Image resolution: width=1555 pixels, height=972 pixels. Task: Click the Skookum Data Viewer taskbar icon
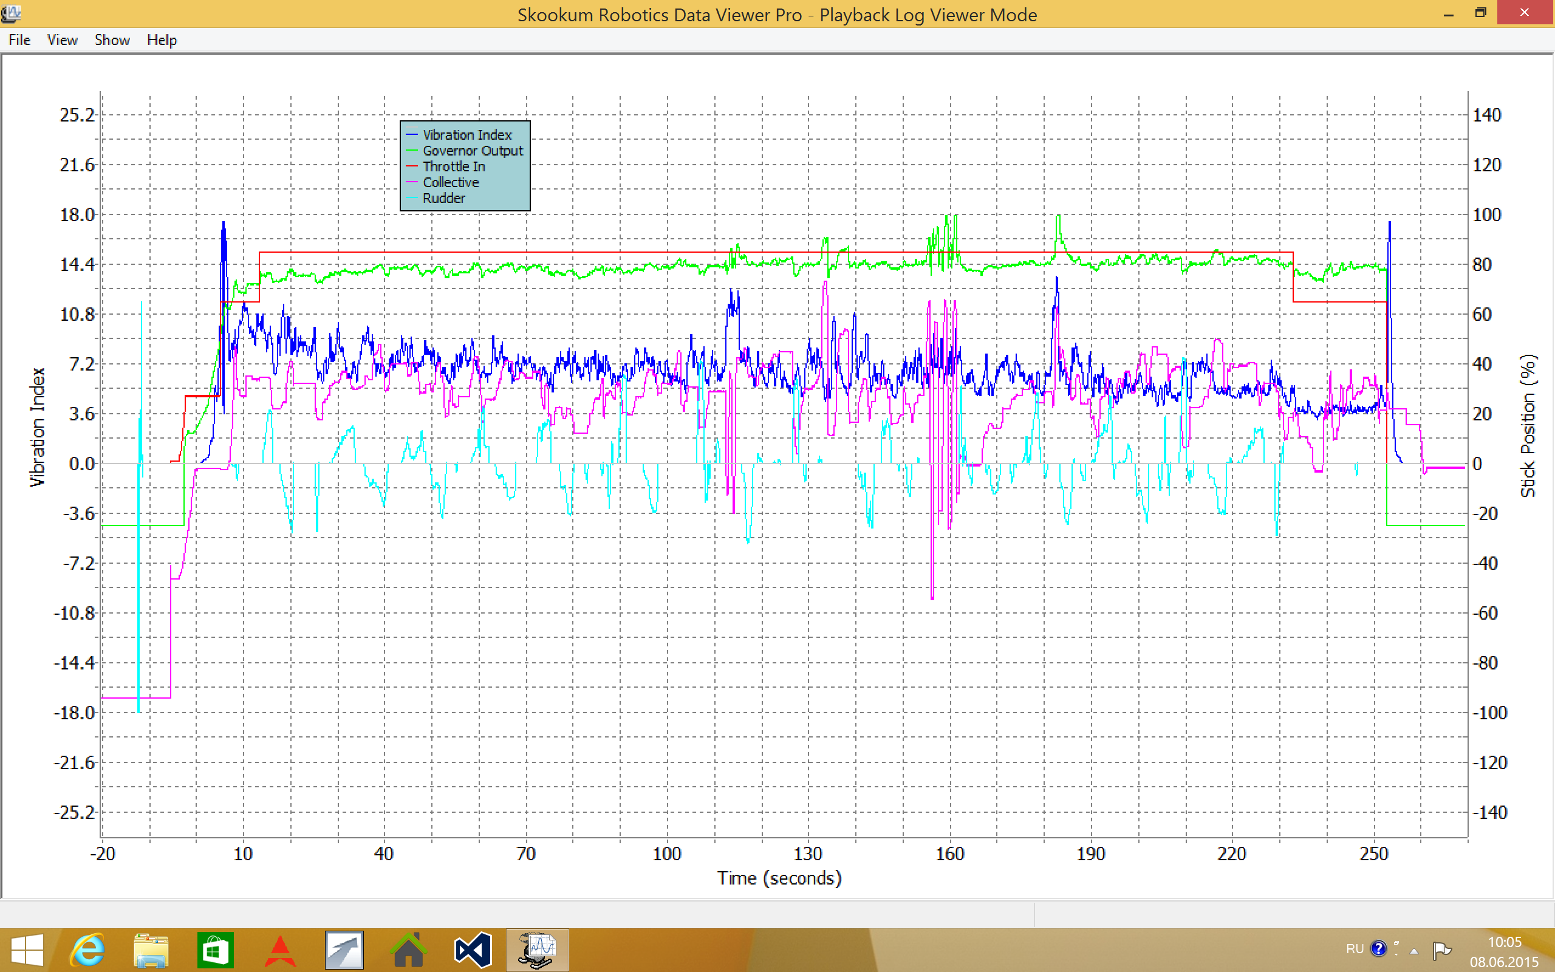(x=537, y=950)
